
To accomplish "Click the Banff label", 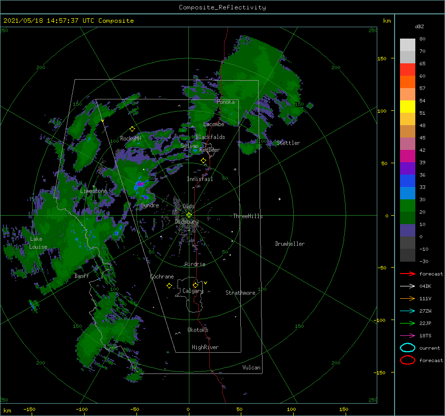I will tap(82, 276).
